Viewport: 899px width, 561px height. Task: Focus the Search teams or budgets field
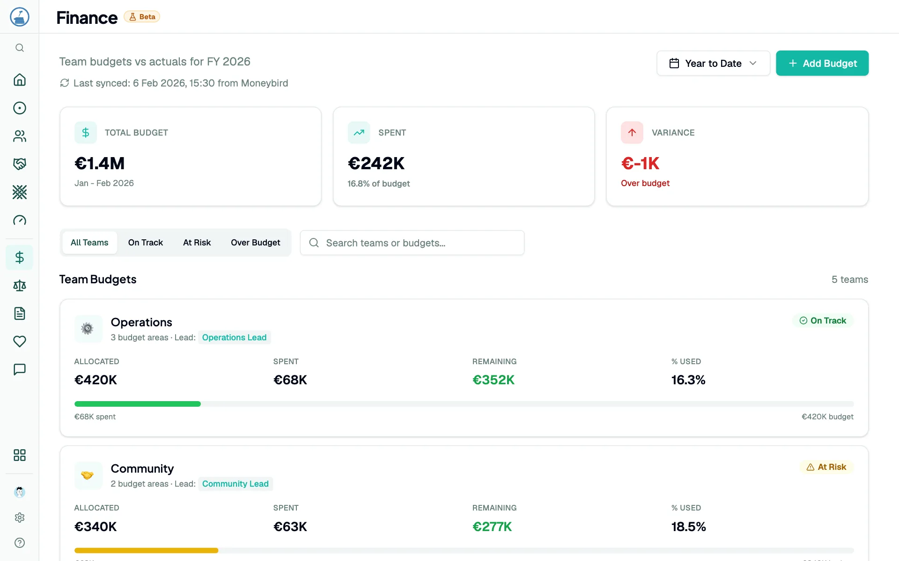pos(412,243)
